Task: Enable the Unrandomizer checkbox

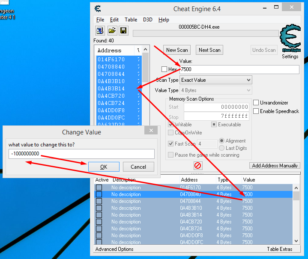Action: [x=256, y=102]
